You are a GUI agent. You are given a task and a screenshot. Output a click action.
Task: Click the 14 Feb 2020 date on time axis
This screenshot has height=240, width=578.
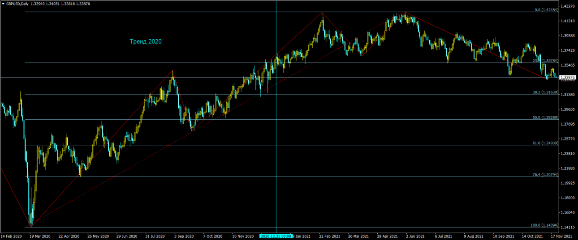[x=11, y=236]
